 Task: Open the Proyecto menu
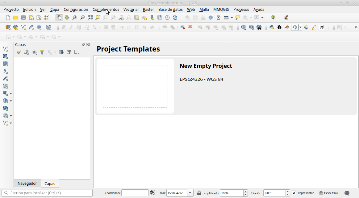coord(11,9)
